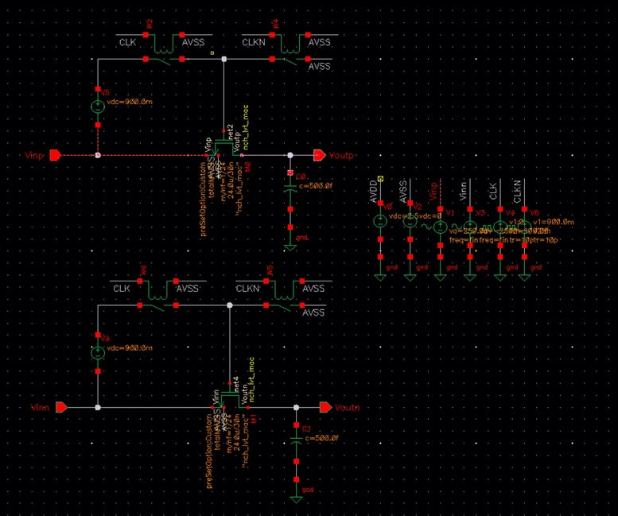Click the V9 DC voltage source symbol
The height and width of the screenshot is (516, 618).
click(x=98, y=353)
